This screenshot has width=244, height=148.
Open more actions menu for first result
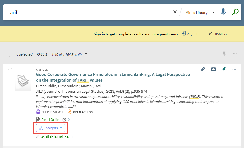pos(234,69)
